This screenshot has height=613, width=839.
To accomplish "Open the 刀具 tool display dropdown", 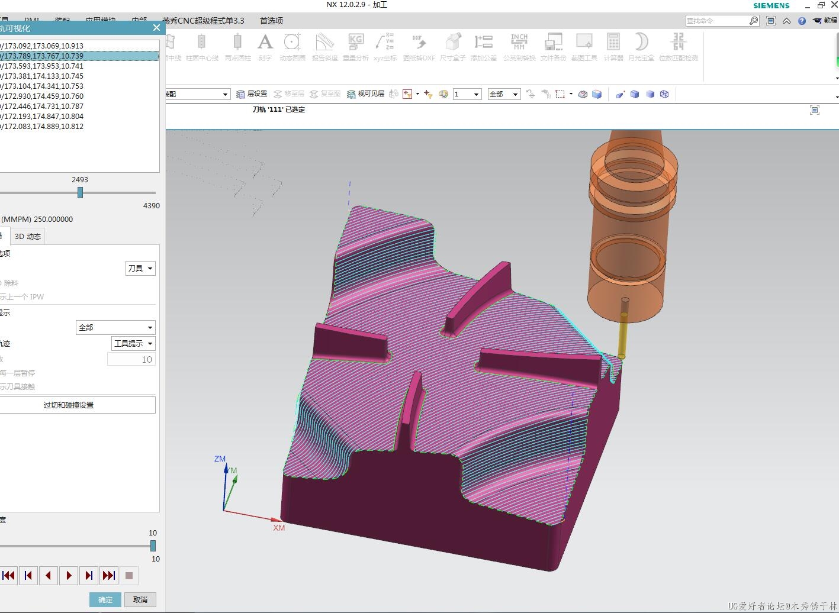I will (x=140, y=268).
